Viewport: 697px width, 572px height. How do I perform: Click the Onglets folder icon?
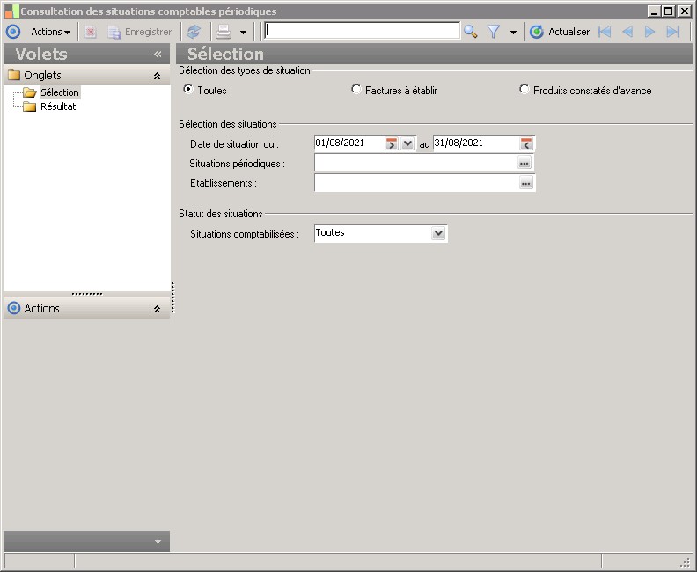[x=14, y=75]
